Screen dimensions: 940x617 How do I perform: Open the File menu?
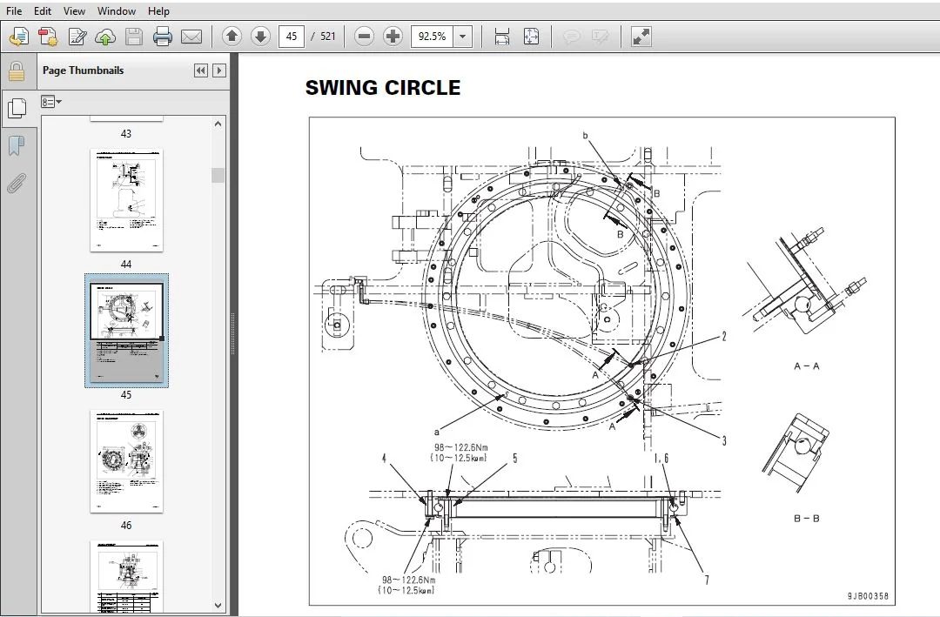(13, 10)
